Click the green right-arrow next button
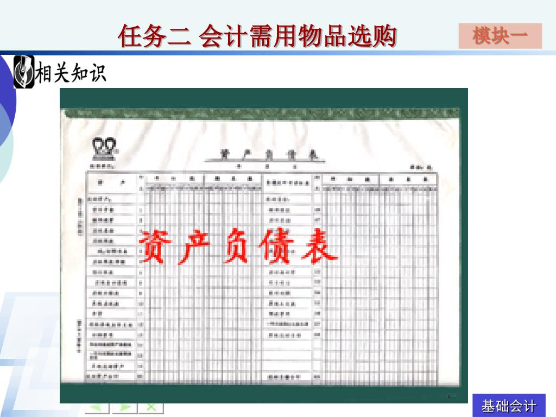Image resolution: width=556 pixels, height=417 pixels. click(x=124, y=408)
